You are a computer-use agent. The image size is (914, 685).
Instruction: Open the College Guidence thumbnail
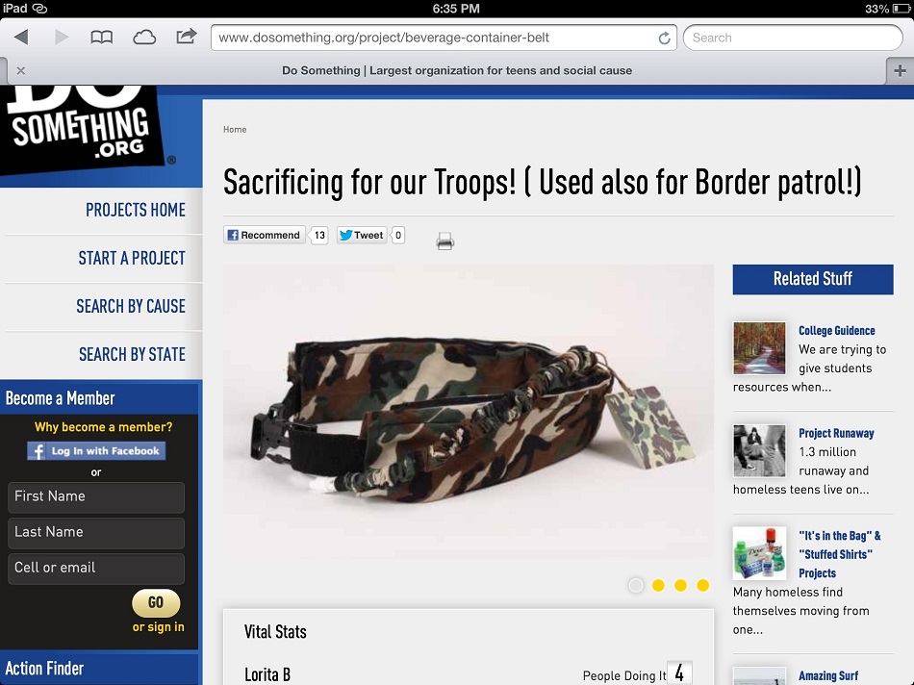759,348
